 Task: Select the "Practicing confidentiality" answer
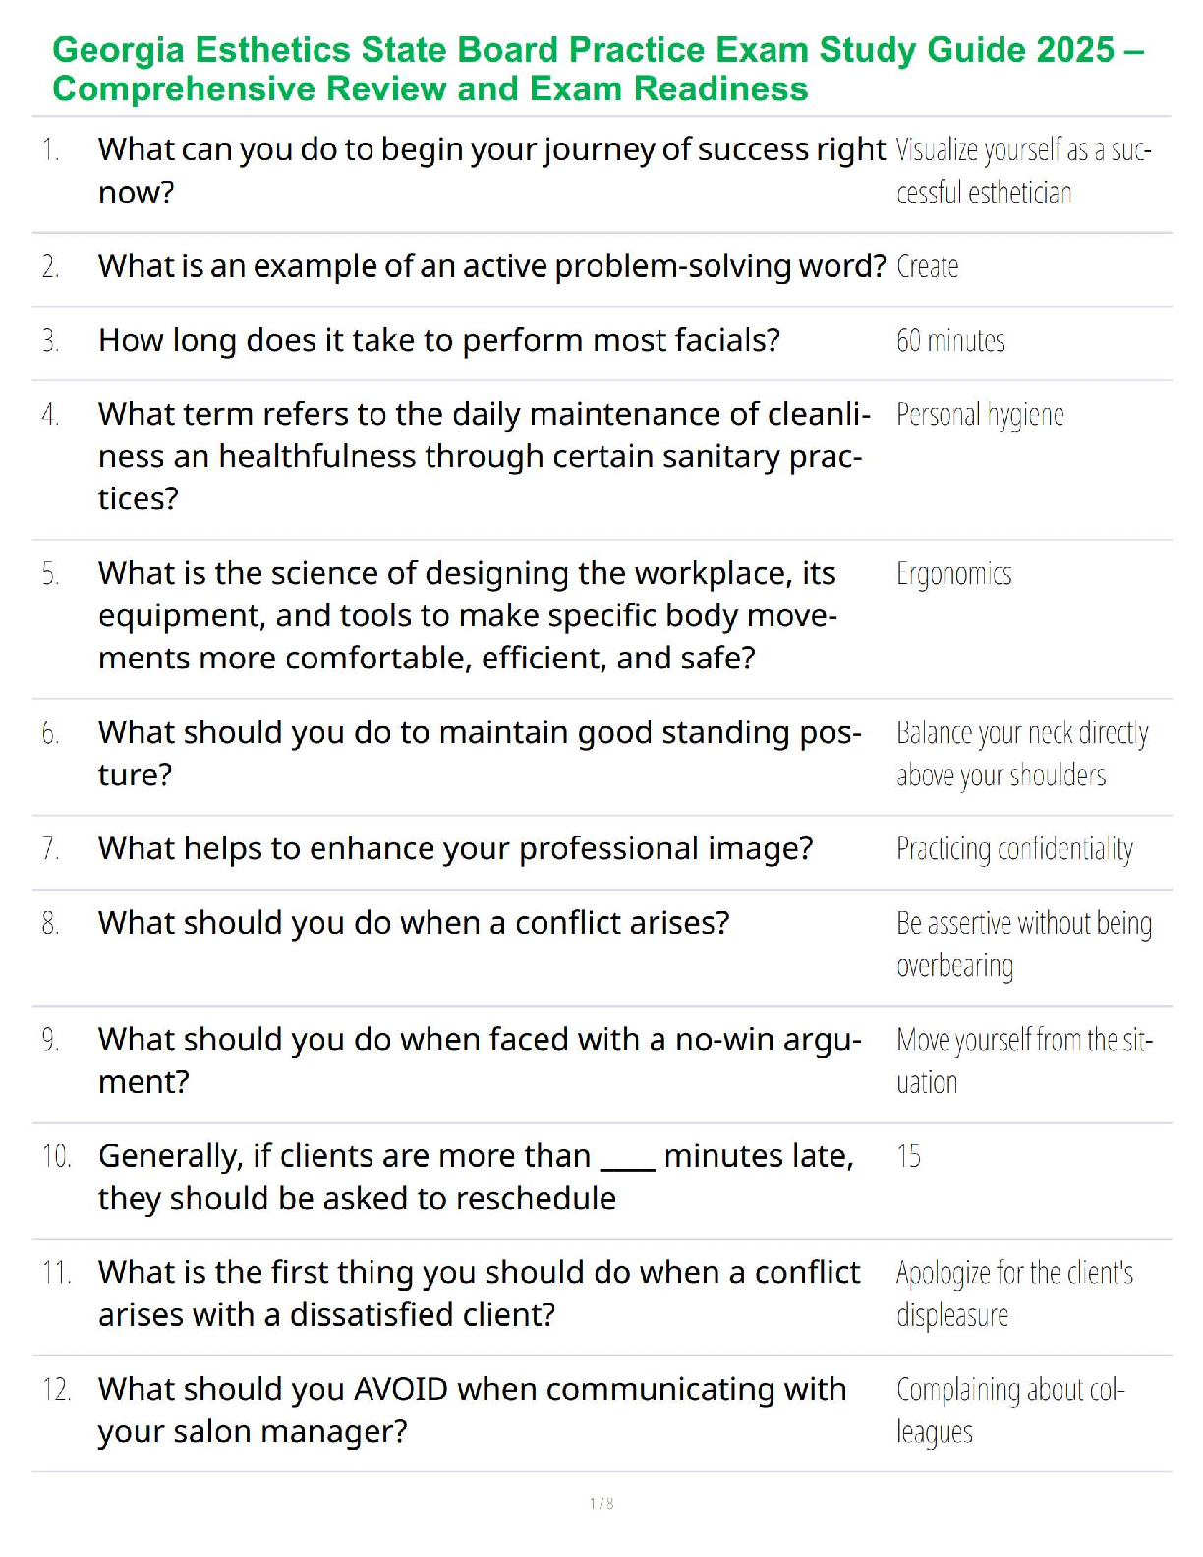(x=1014, y=849)
